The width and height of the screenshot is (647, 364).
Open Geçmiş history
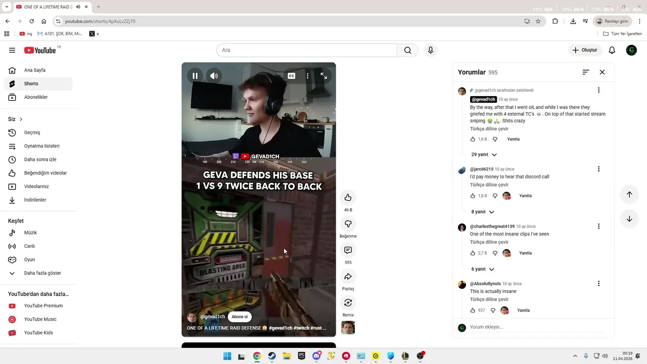tap(38, 132)
